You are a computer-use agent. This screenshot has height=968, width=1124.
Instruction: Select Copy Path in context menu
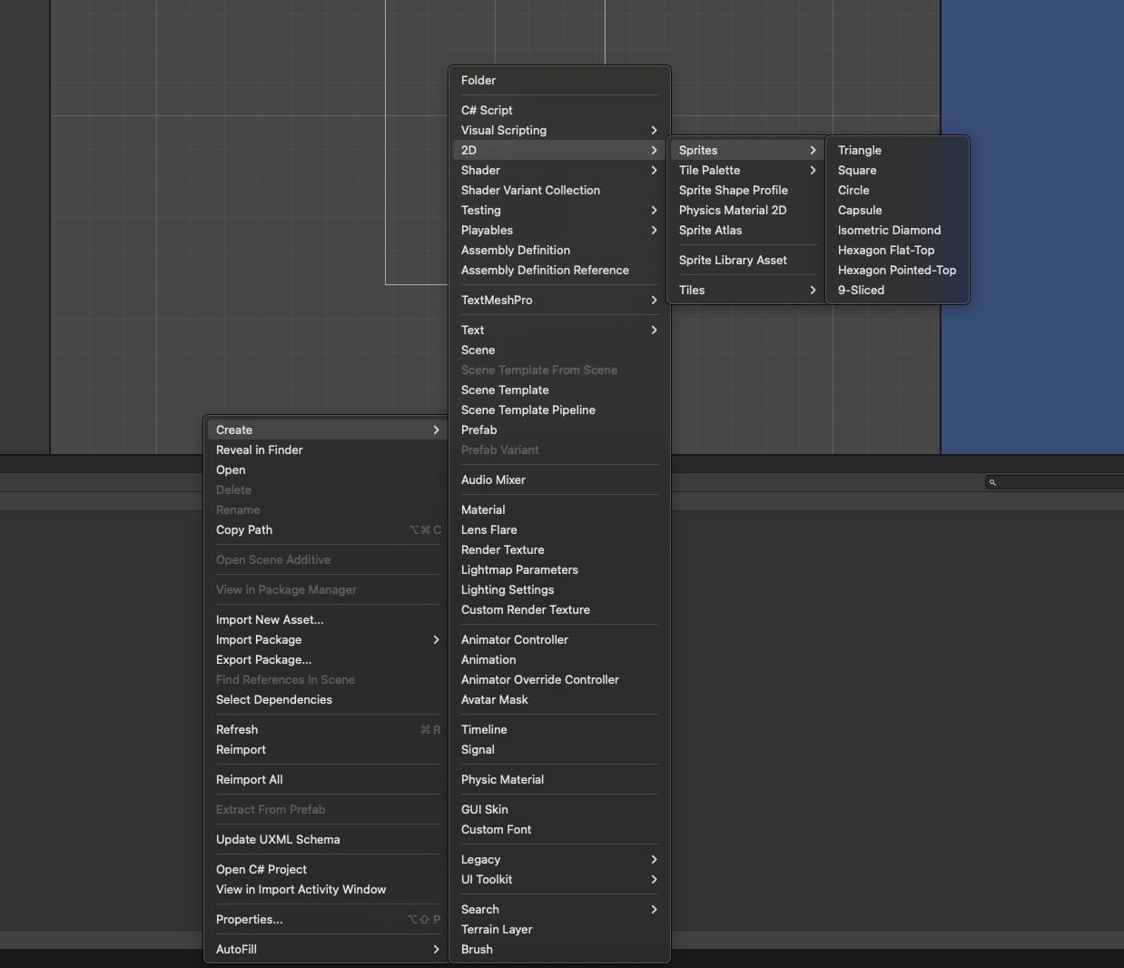tap(328, 529)
